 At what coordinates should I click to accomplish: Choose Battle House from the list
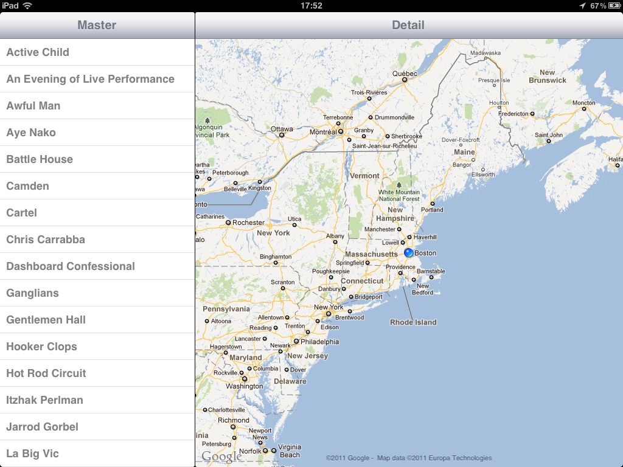pos(97,159)
